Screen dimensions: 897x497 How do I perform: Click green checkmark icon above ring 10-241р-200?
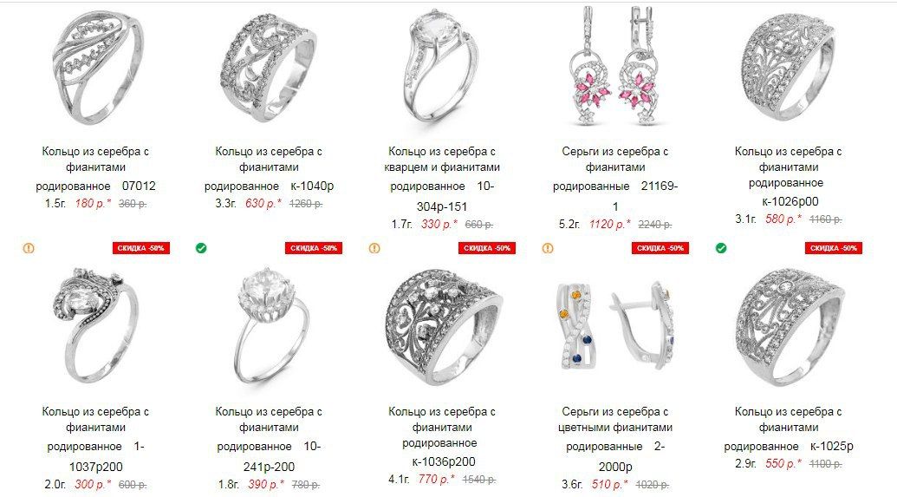(201, 248)
